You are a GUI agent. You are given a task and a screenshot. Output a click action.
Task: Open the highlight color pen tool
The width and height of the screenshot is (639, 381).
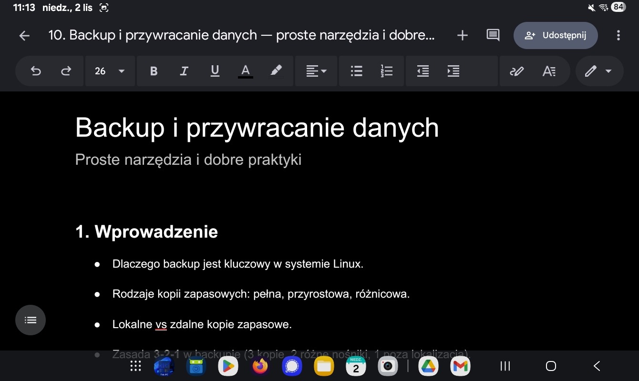276,71
